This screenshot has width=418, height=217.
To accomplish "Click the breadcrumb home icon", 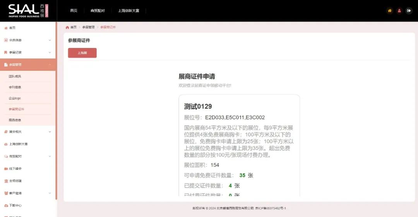I will (67, 27).
